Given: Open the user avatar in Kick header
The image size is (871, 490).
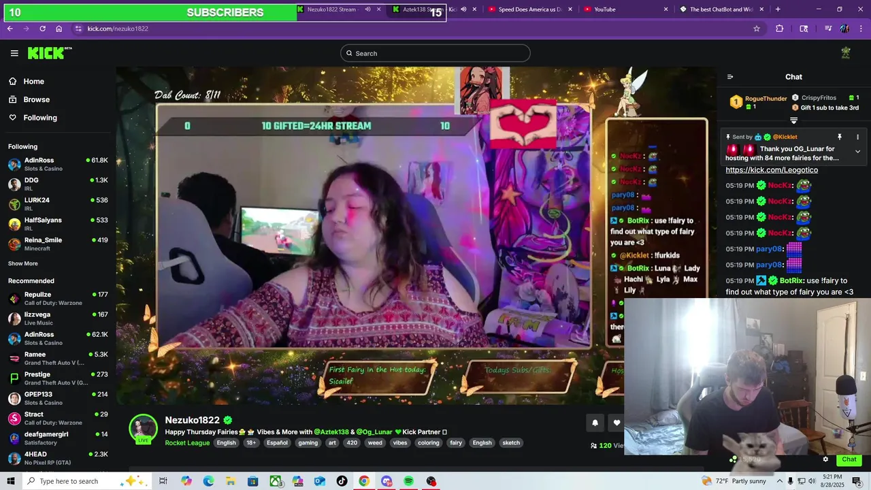Looking at the screenshot, I should pos(846,53).
